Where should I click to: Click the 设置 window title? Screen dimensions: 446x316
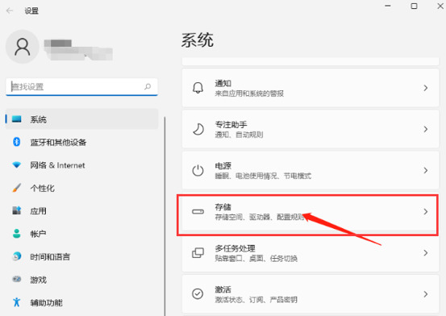coord(31,10)
